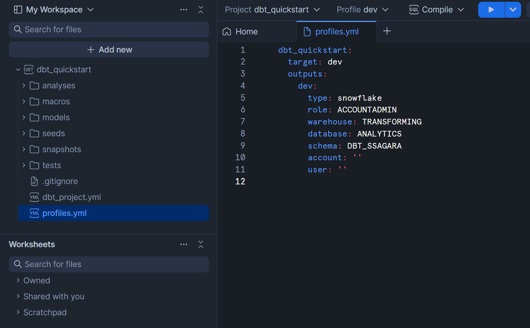
Task: Focus the Worksheets Search for files field
Action: pyautogui.click(x=109, y=264)
